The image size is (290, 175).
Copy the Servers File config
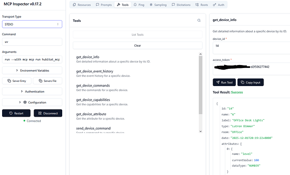(47, 81)
